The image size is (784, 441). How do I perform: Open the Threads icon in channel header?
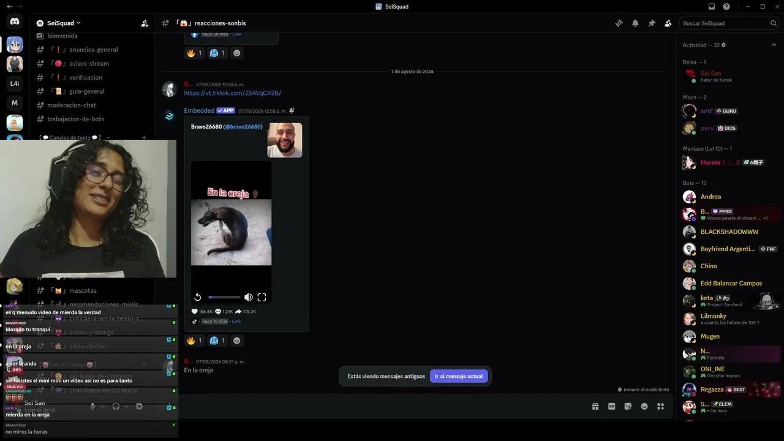619,23
